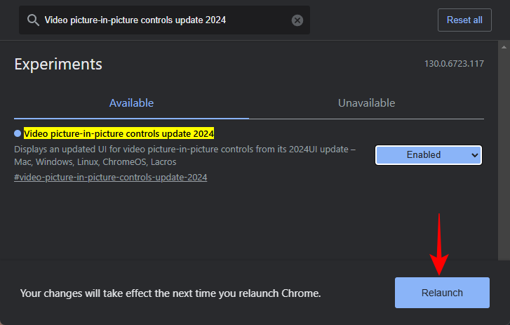
Task: Click the red arrow pointing to Relaunch
Action: (440, 246)
